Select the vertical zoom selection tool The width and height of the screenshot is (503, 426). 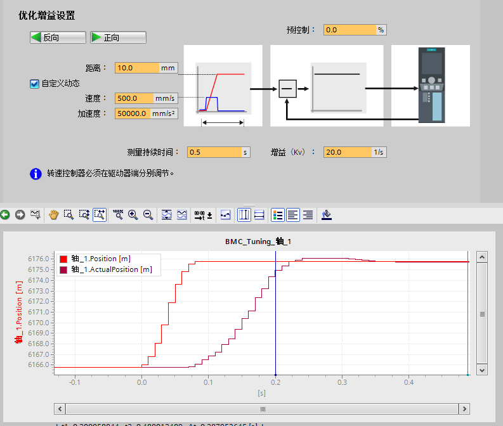(x=84, y=214)
